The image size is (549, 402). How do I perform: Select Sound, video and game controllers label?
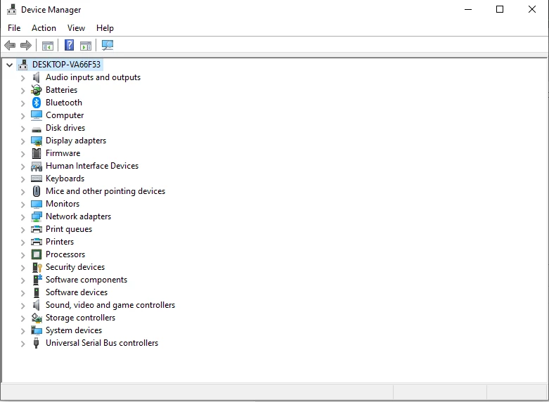pos(110,305)
